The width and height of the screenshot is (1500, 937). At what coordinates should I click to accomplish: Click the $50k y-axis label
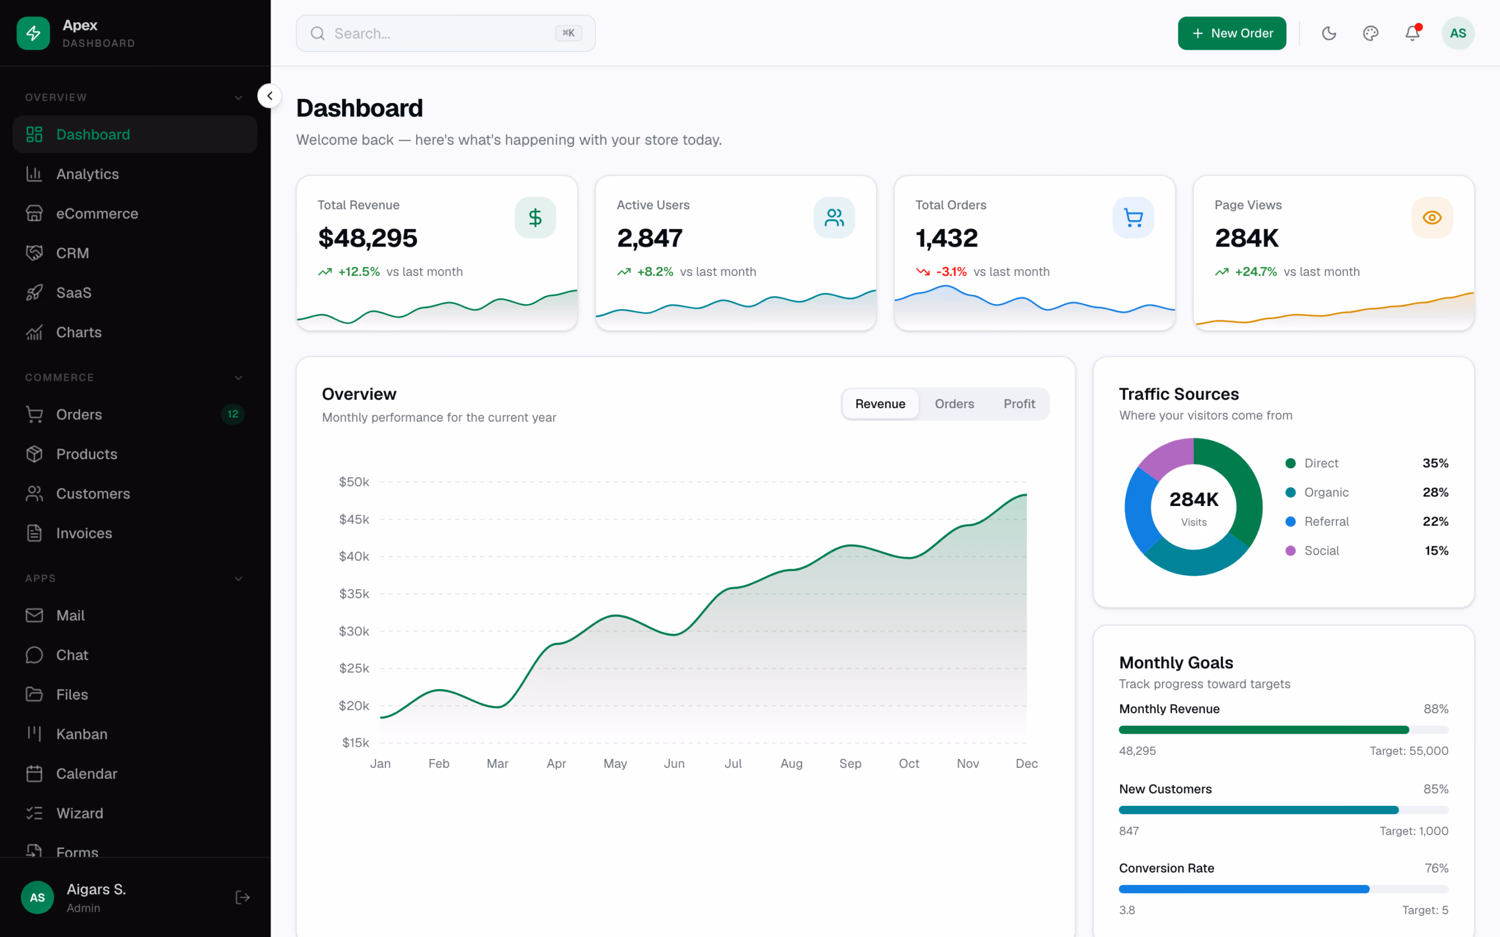[354, 482]
